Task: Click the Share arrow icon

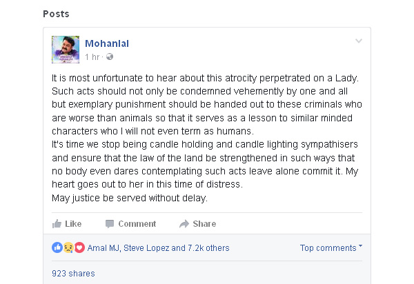Action: click(x=184, y=223)
